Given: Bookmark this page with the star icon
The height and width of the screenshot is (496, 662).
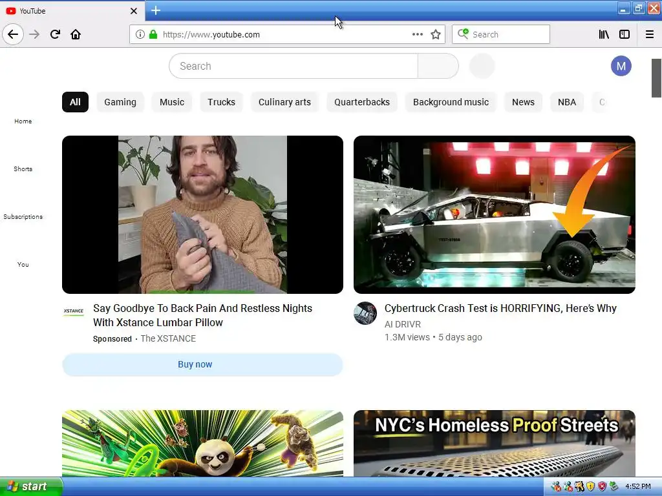Looking at the screenshot, I should tap(436, 34).
